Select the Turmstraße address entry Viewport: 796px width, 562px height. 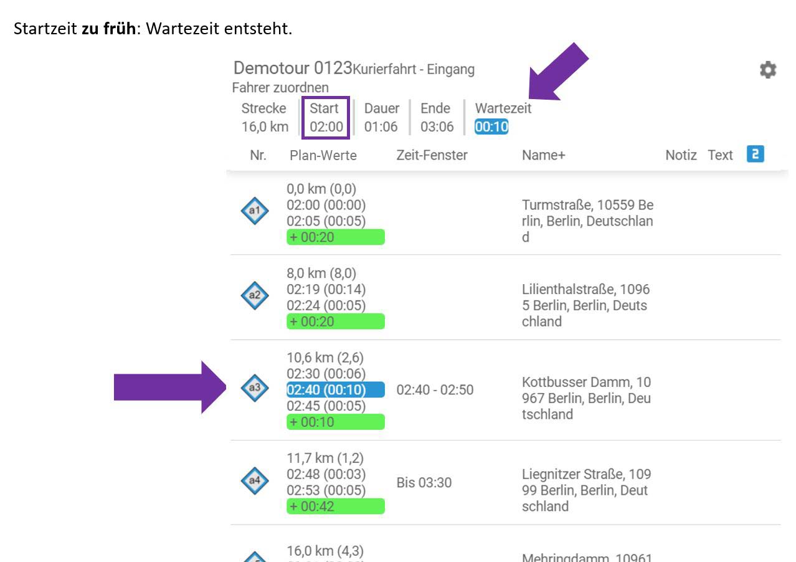pyautogui.click(x=587, y=221)
